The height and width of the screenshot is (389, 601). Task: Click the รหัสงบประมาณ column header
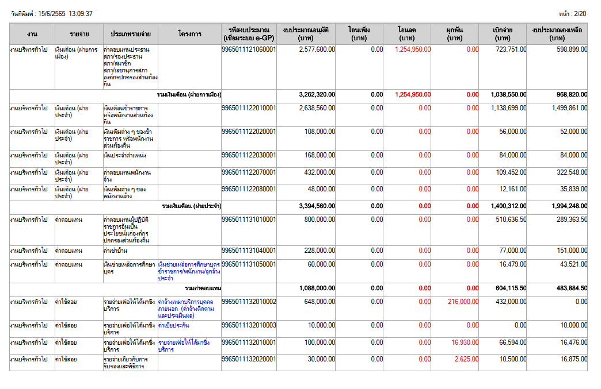(249, 33)
